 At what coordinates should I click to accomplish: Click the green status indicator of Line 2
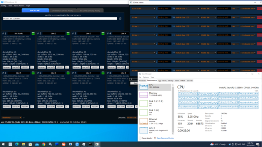[68, 33]
